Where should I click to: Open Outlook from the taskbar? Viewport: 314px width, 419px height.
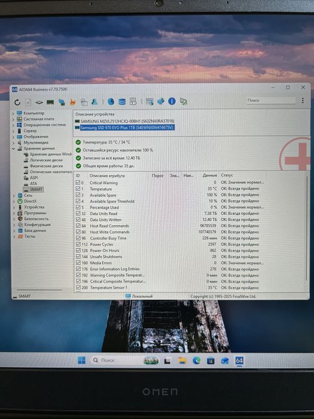225,361
